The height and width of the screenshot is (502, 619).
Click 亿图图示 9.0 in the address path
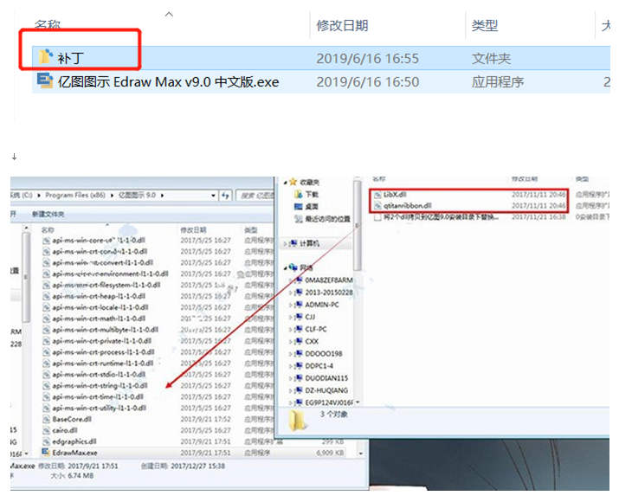(x=137, y=195)
